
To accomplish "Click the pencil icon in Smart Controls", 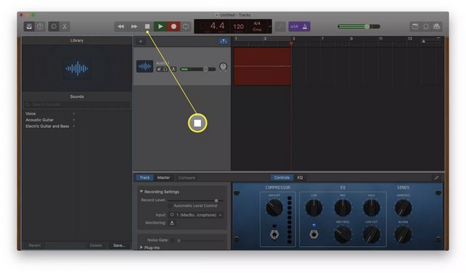I will tap(436, 178).
